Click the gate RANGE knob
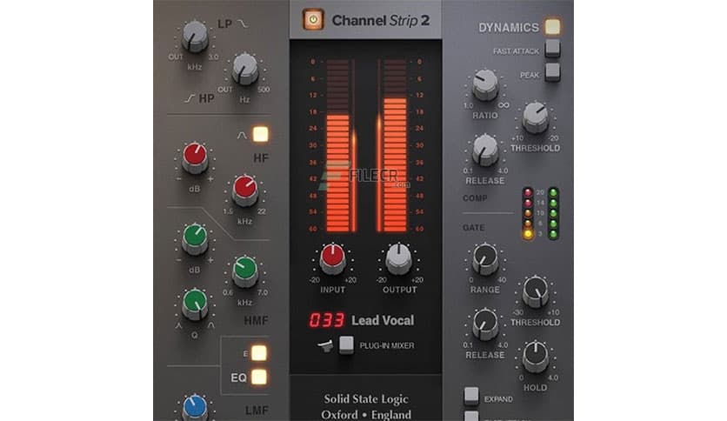This screenshot has height=421, width=727. (x=485, y=259)
